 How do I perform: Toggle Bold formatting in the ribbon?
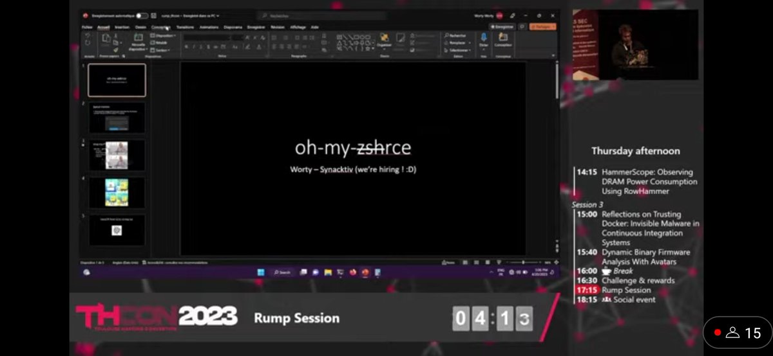pos(186,47)
